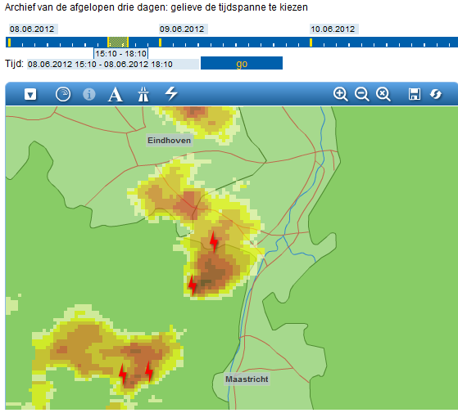The width and height of the screenshot is (458, 413).
Task: Click the 15:10 - 18:10 time tooltip
Action: point(121,54)
